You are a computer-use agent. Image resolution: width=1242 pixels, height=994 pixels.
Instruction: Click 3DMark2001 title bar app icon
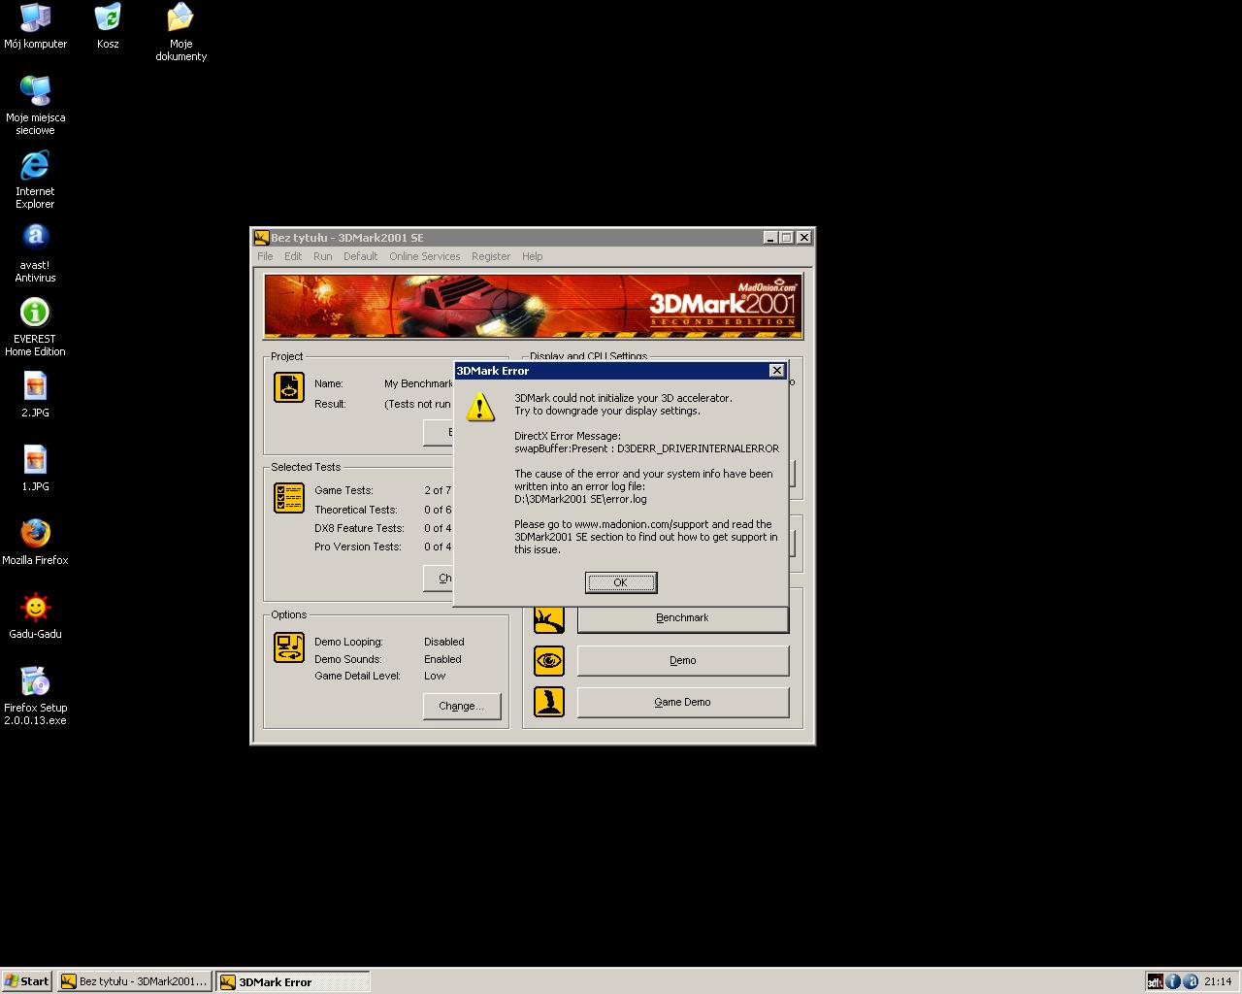point(261,238)
